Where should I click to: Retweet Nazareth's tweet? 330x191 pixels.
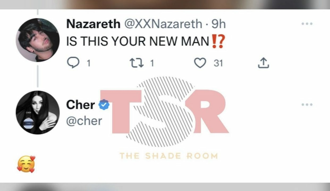tap(136, 63)
